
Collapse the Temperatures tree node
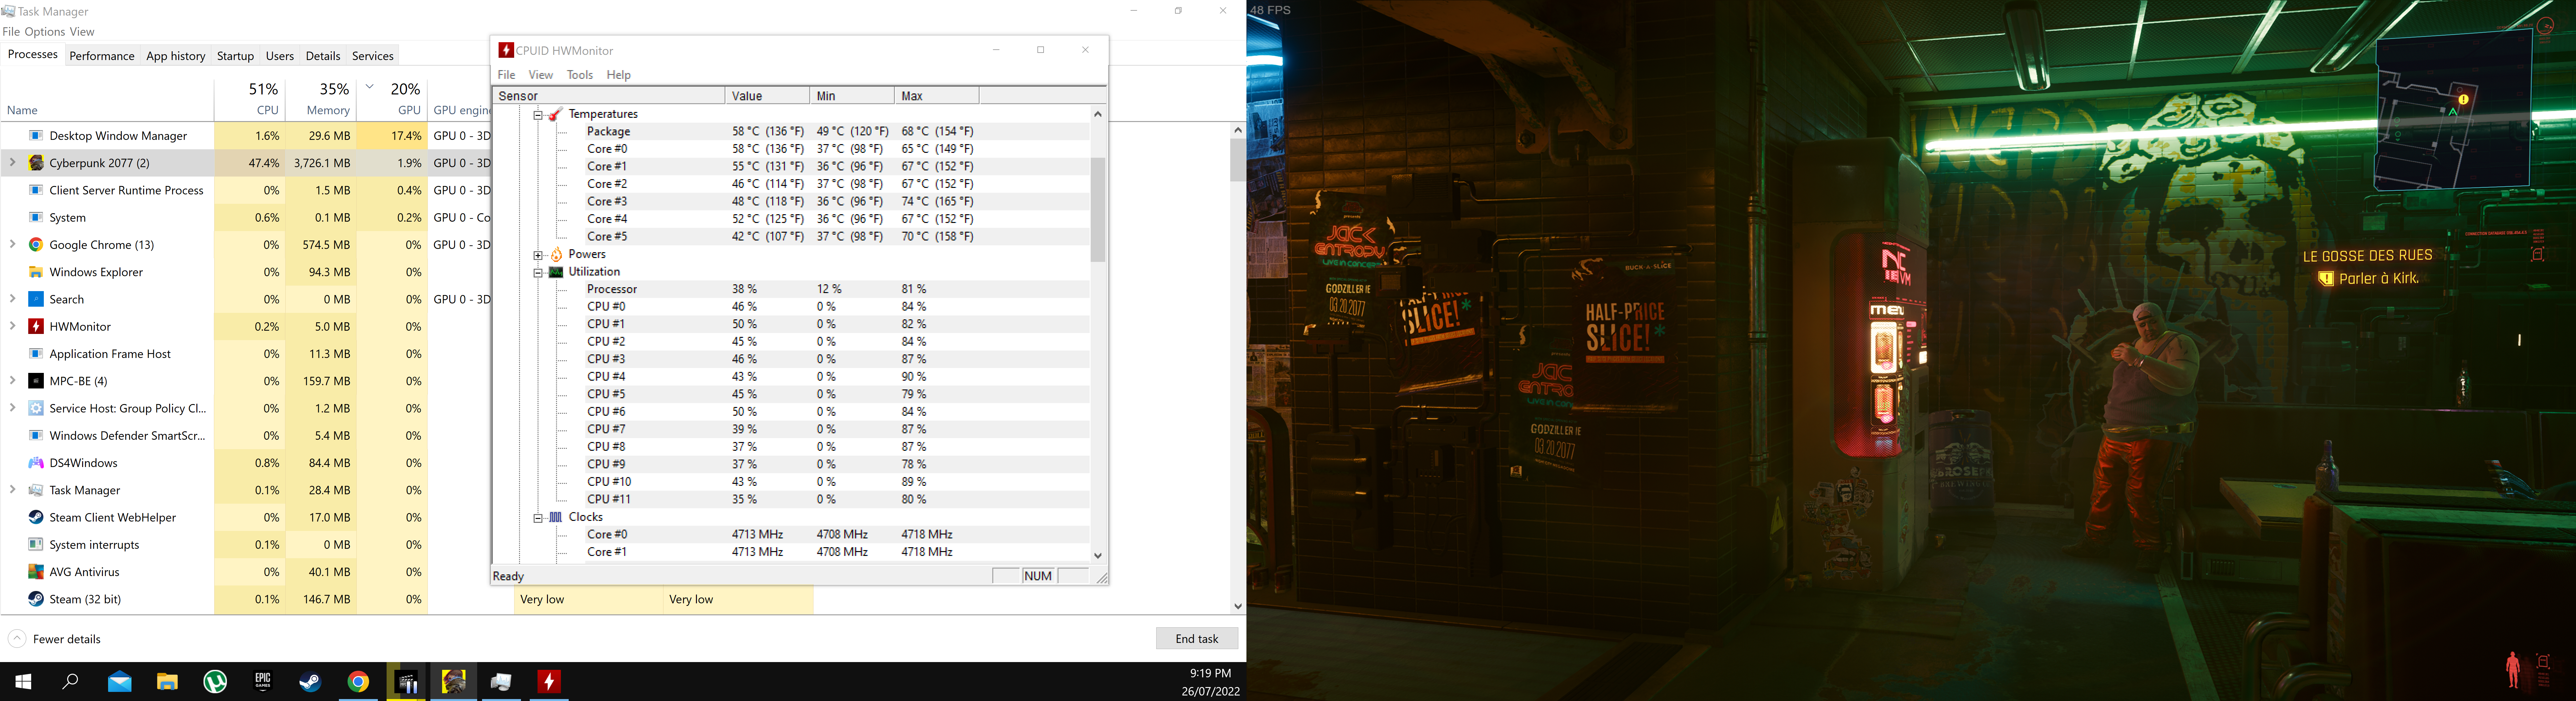coord(538,115)
